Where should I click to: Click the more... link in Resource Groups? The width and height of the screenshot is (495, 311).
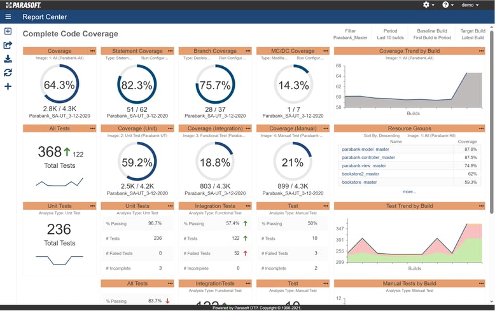(x=409, y=191)
